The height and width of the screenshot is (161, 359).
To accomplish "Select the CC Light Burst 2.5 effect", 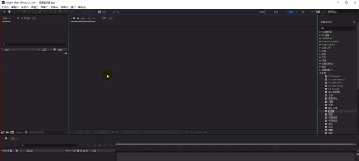I will coord(337,79).
